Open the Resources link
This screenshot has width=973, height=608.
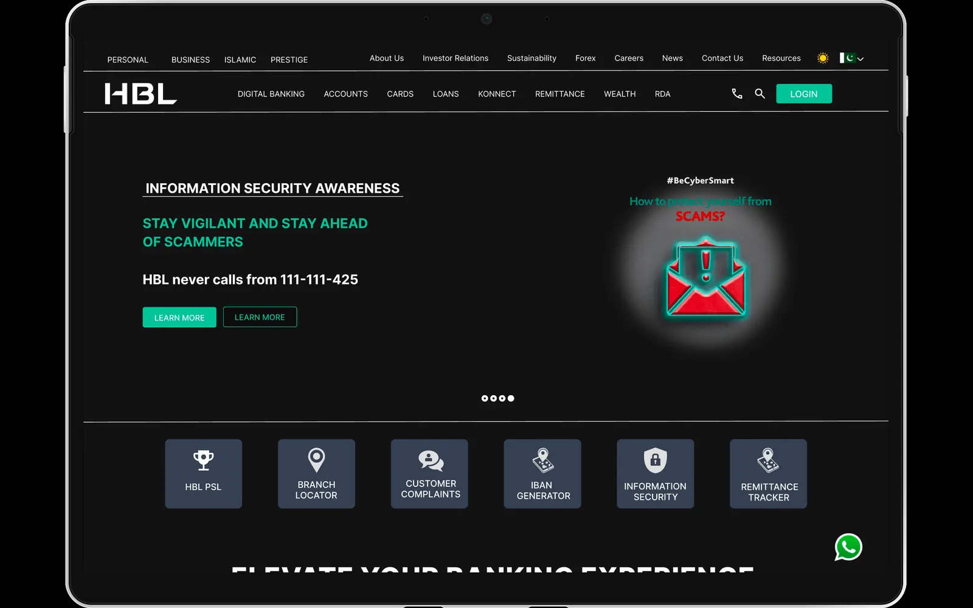coord(781,58)
